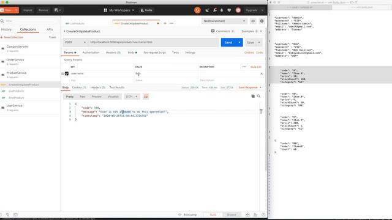
Task: Click the request URL input field
Action: coord(154,42)
